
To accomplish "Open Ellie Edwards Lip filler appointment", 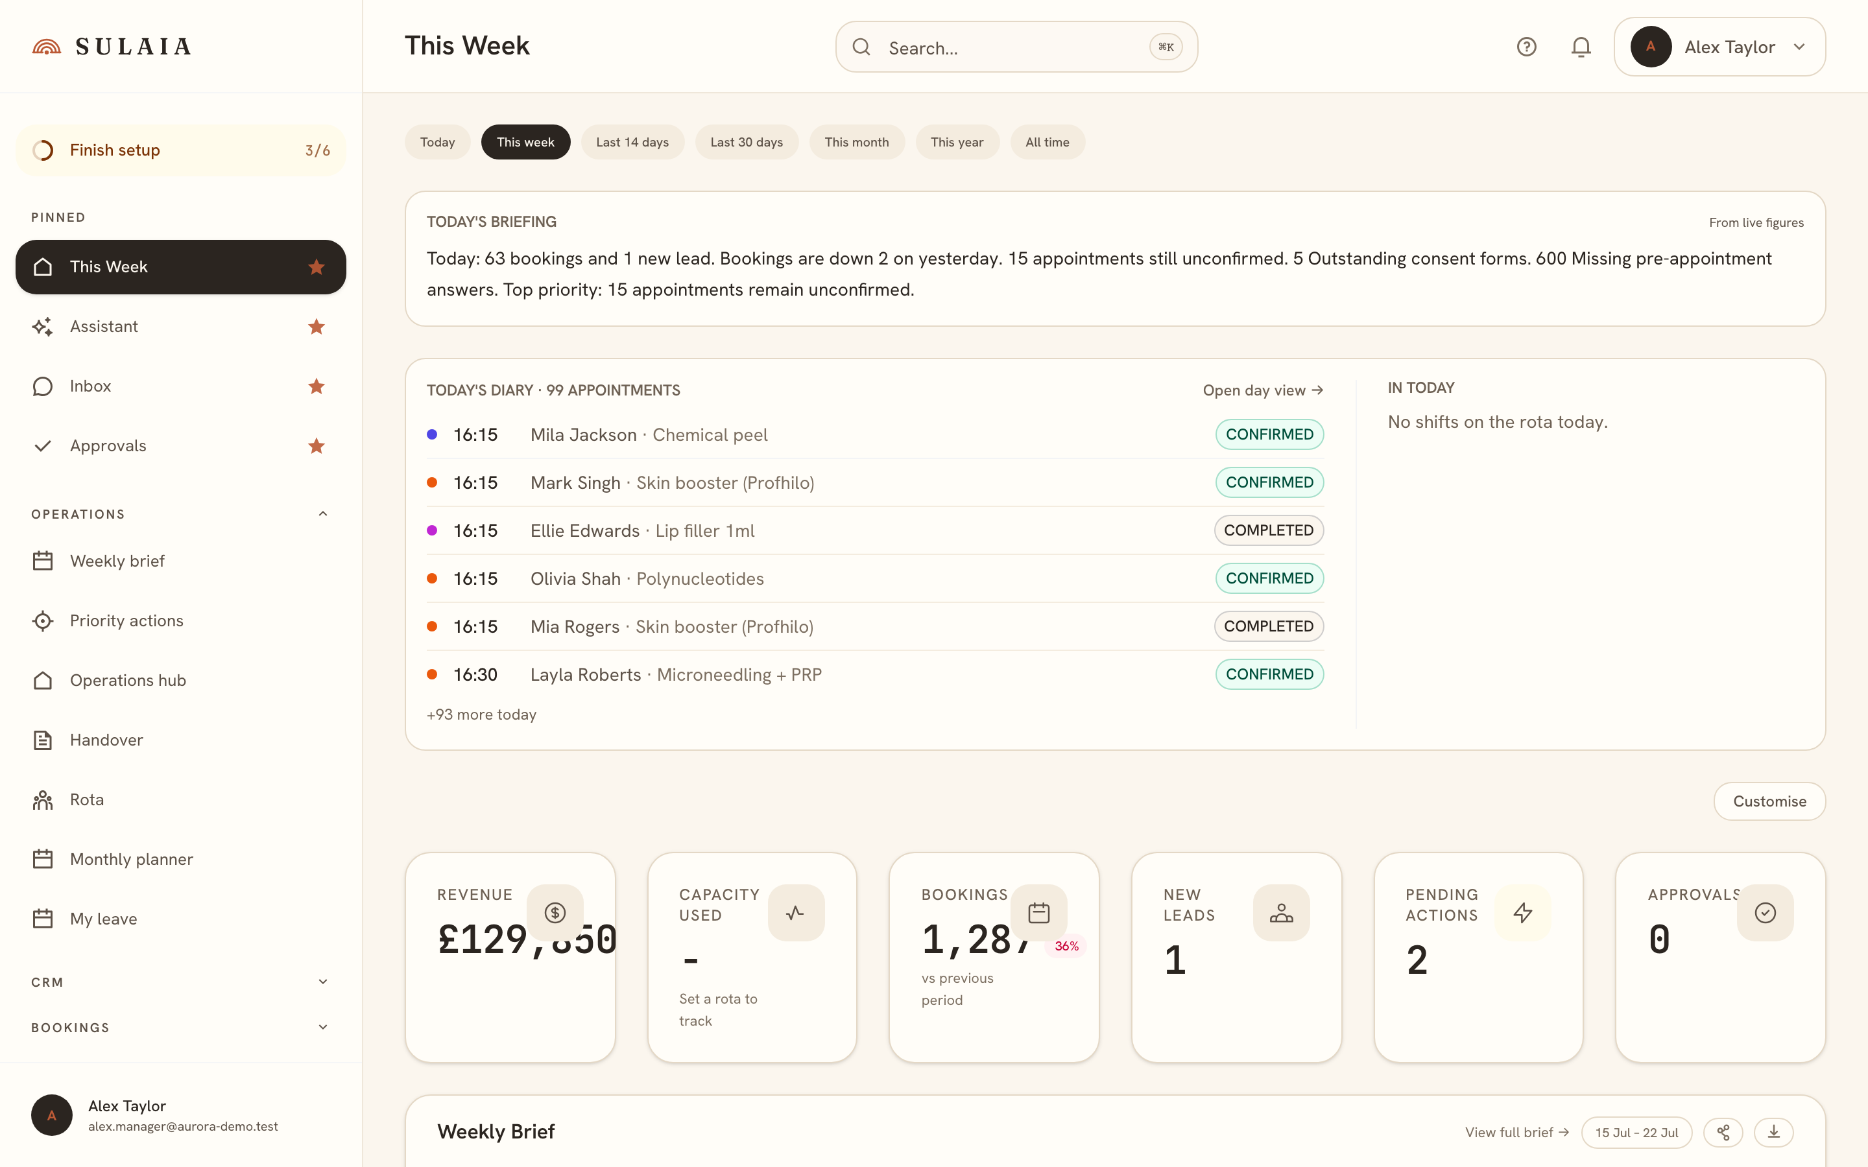I will pos(876,530).
